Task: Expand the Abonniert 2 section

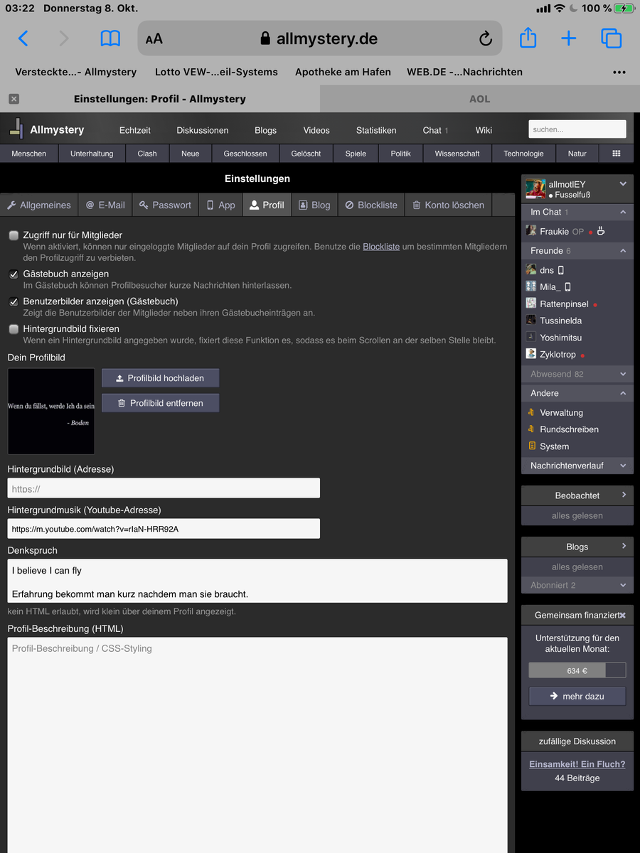Action: 623,585
